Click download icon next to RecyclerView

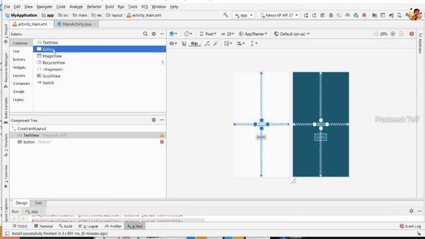pos(162,62)
